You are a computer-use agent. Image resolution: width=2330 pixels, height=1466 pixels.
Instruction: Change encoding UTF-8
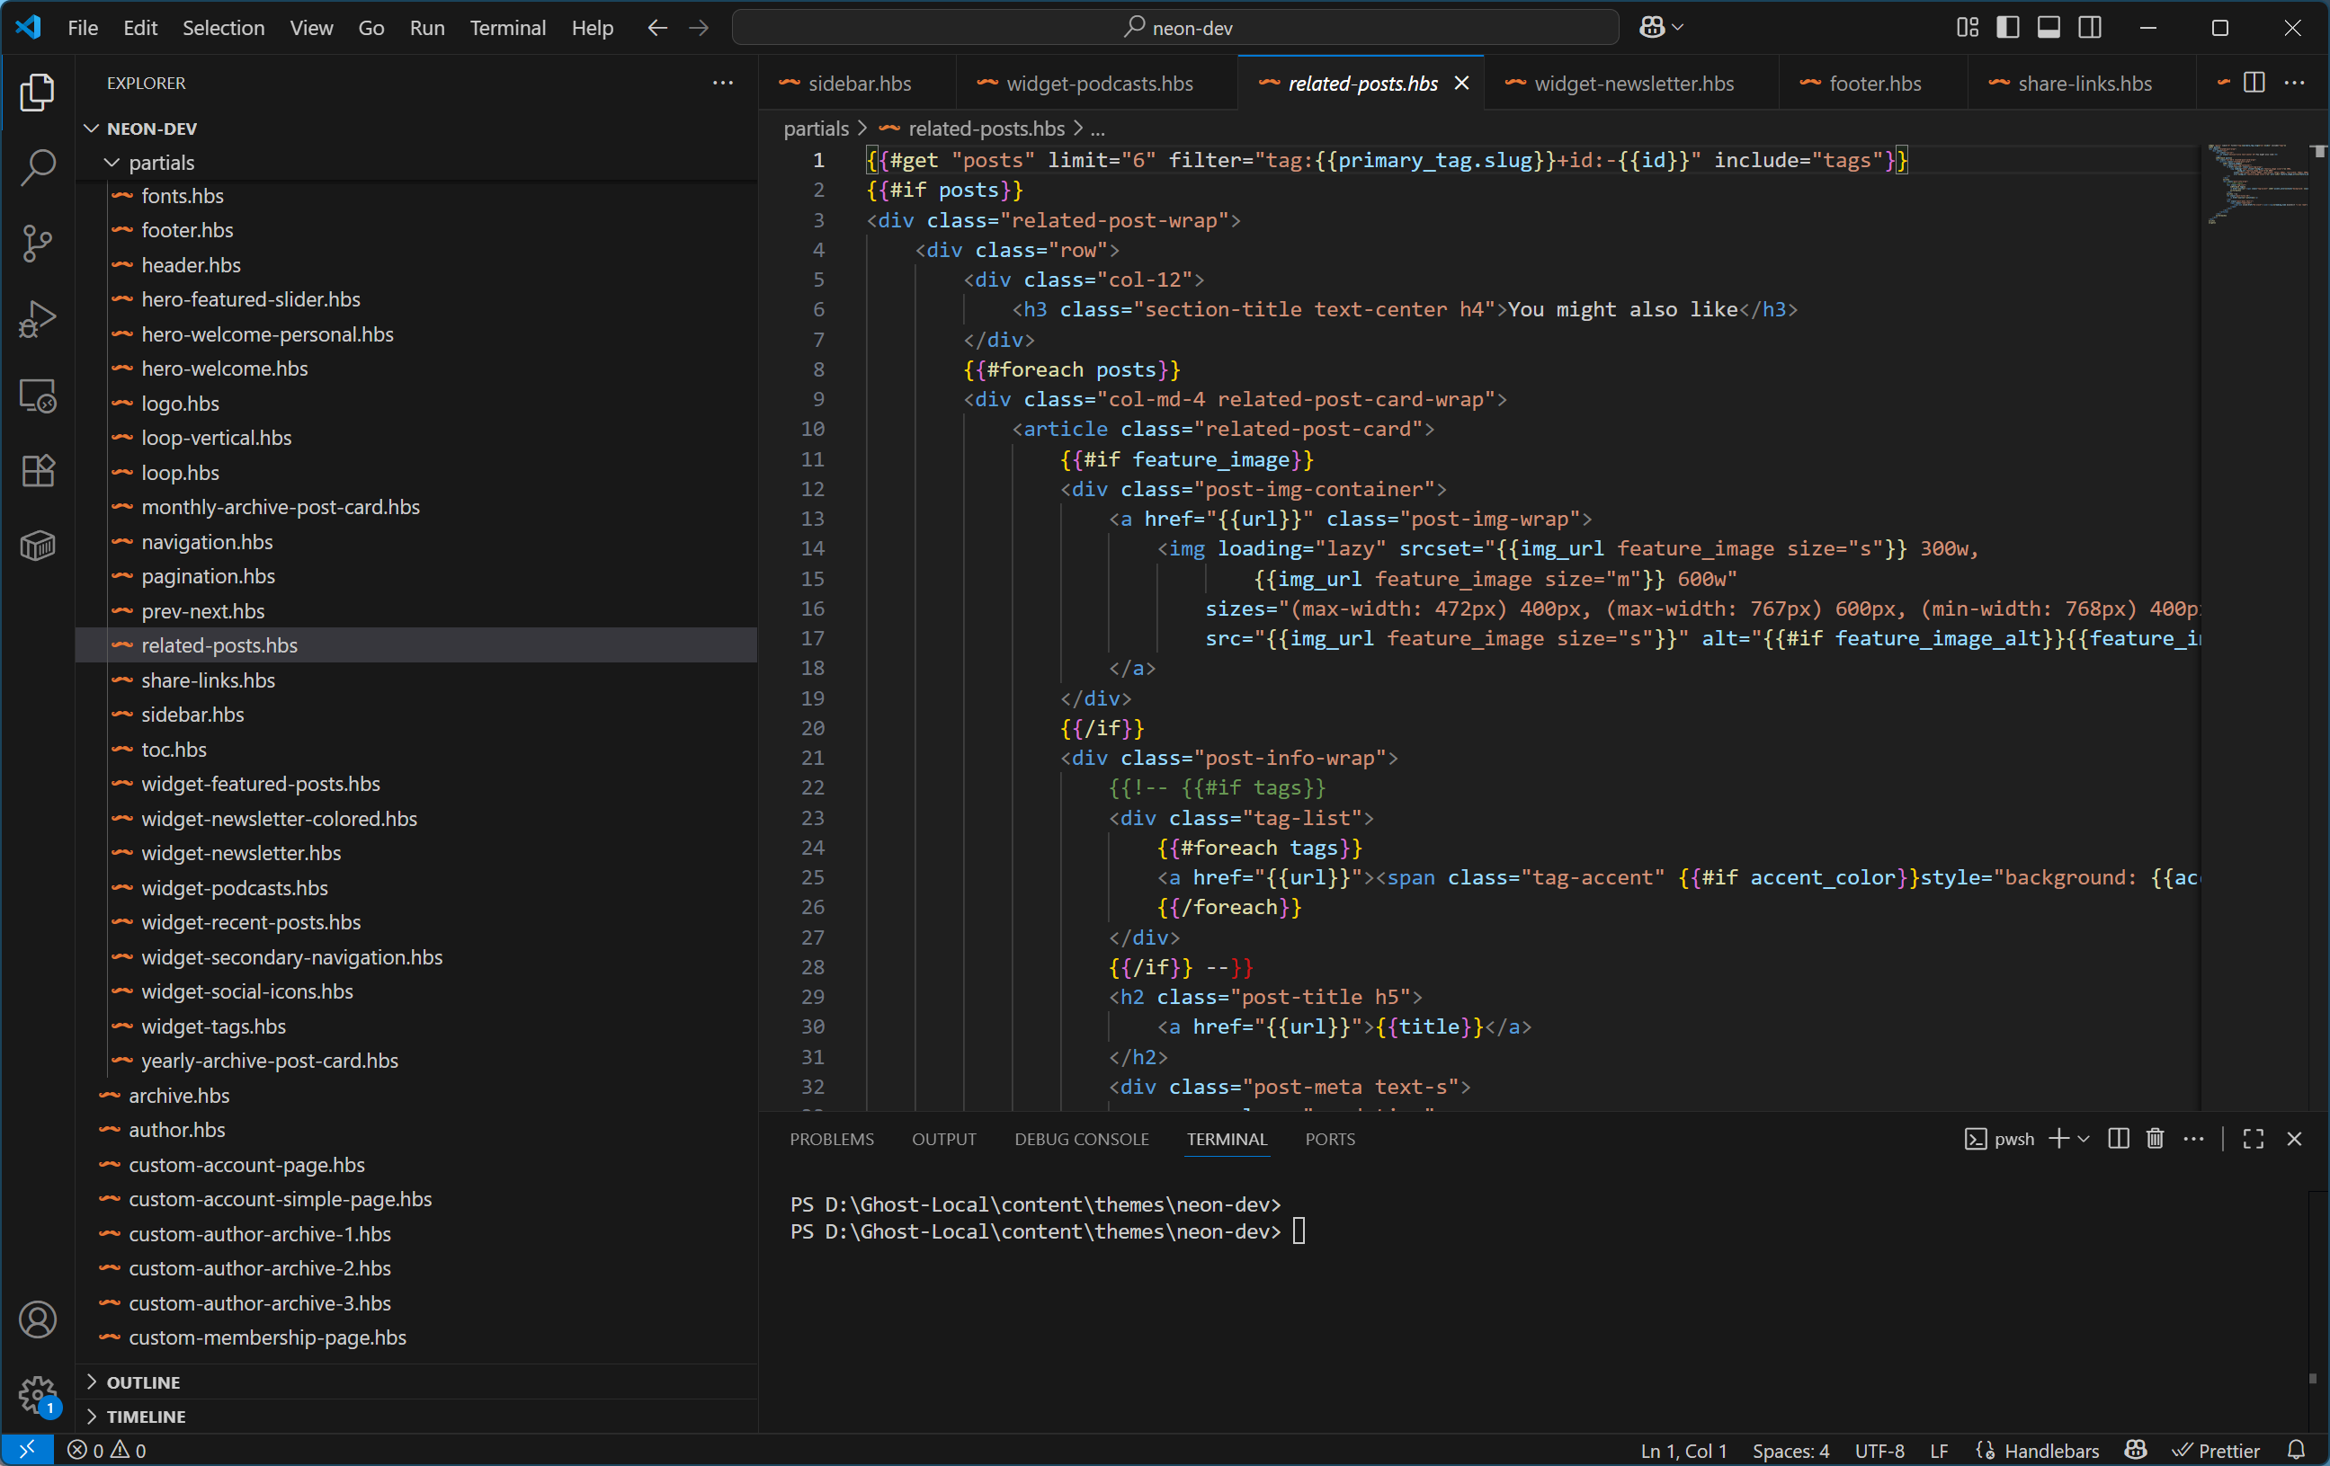pyautogui.click(x=1879, y=1450)
